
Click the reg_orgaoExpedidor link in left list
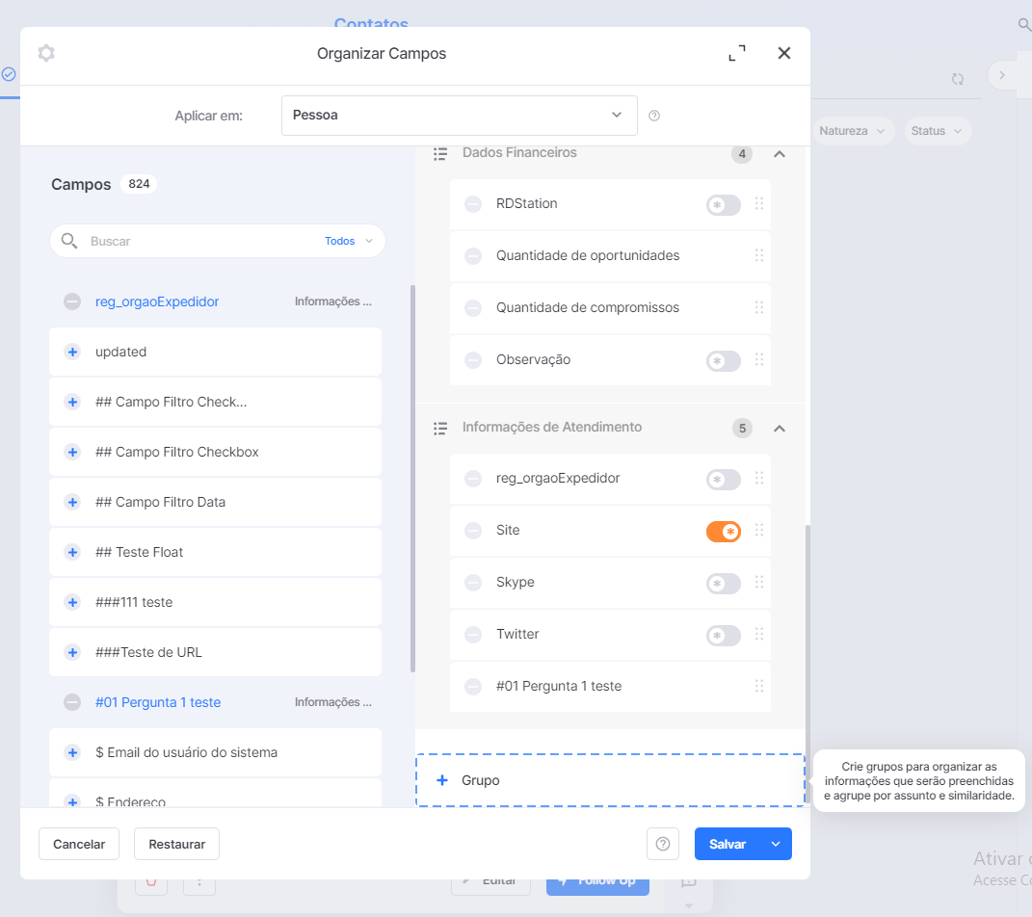157,301
